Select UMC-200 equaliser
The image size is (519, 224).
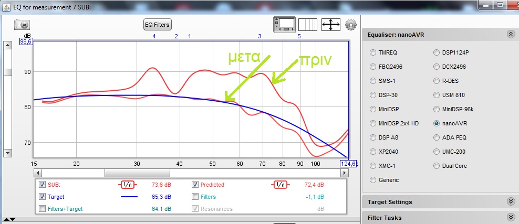pos(437,152)
